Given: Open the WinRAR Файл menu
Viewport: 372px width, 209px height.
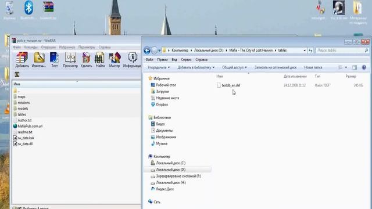Looking at the screenshot, I should (x=17, y=47).
